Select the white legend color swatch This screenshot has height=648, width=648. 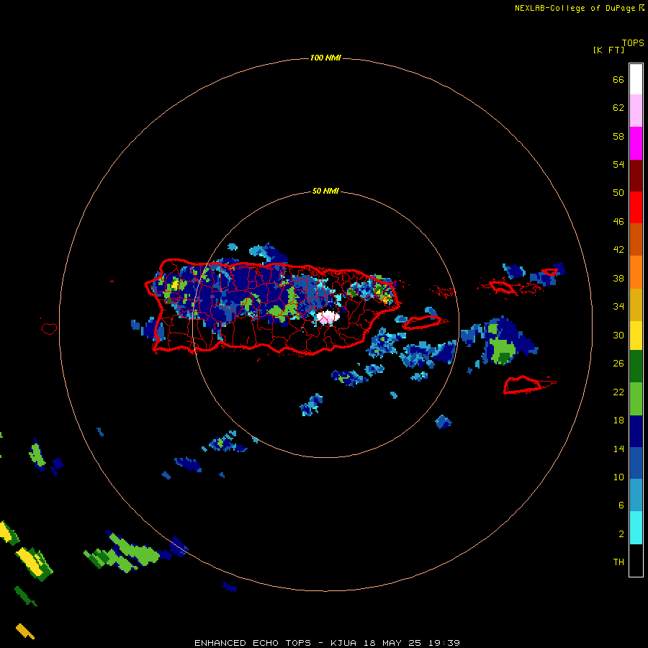pos(636,79)
